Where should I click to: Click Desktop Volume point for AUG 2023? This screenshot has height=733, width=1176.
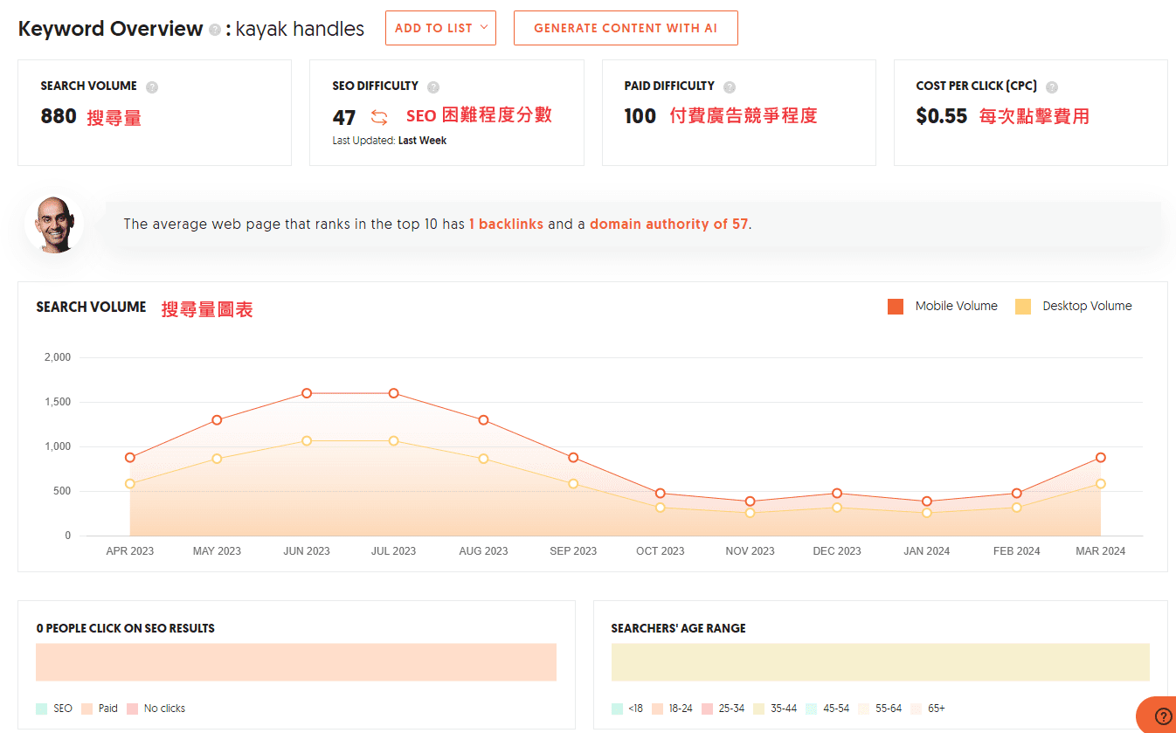(483, 459)
